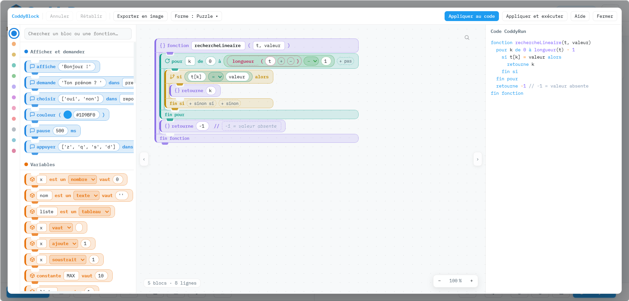
Task: Click Appliquer au code button
Action: (x=472, y=16)
